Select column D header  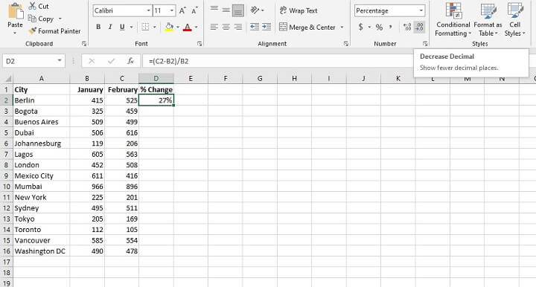tap(156, 79)
